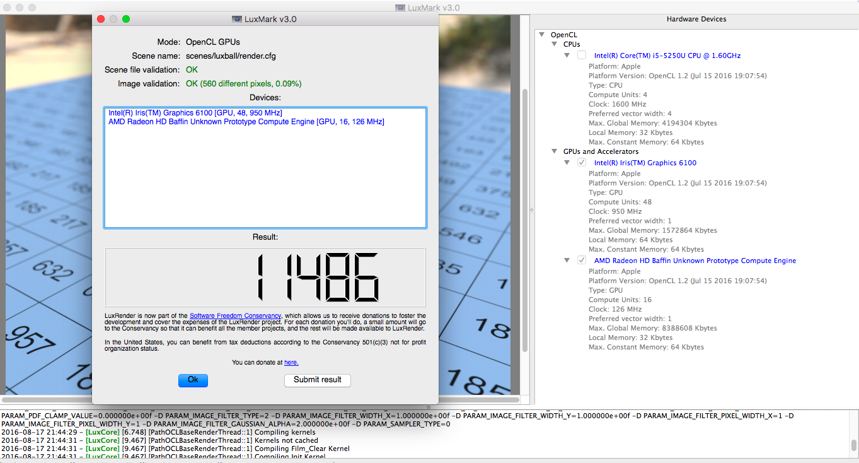Click the scene name scenes/luxball/render.cfg

(231, 56)
